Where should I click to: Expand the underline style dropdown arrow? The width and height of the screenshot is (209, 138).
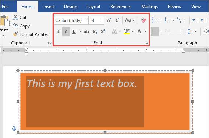pos(80,31)
